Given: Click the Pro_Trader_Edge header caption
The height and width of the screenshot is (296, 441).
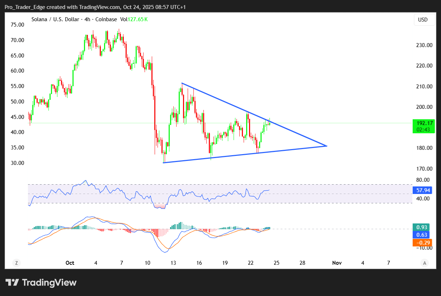Looking at the screenshot, I should 95,7.
